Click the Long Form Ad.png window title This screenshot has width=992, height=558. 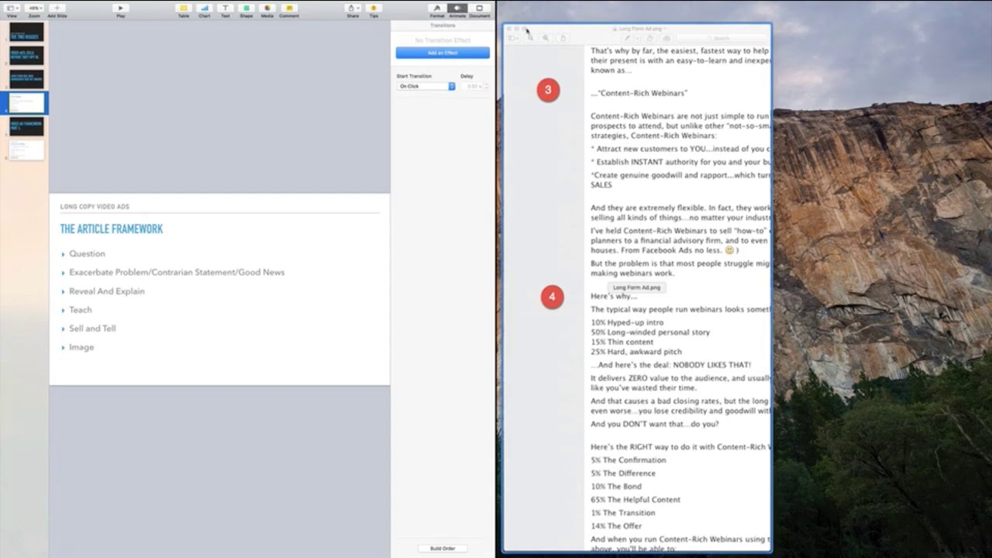[x=640, y=29]
